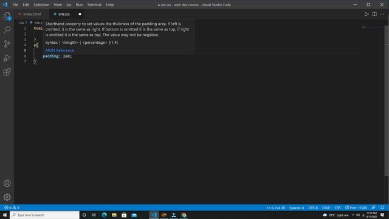The image size is (389, 219).
Task: Click the Windows taskbar search box
Action: [44, 215]
